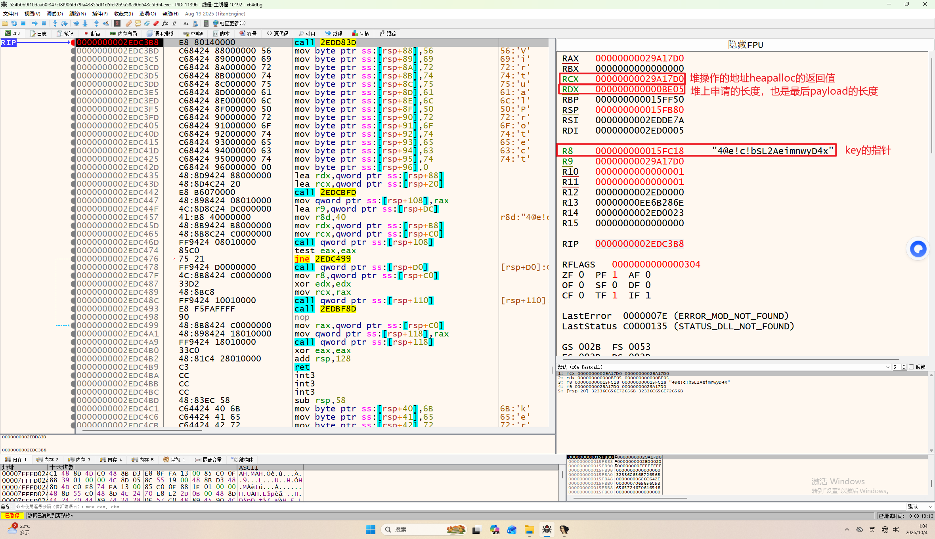Open the patches bandage icon
The width and height of the screenshot is (935, 539).
pos(128,23)
